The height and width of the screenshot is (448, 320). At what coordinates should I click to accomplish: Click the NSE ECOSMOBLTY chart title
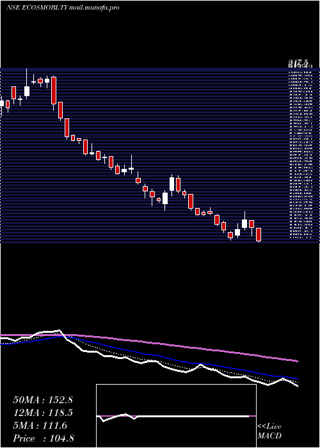click(x=63, y=8)
